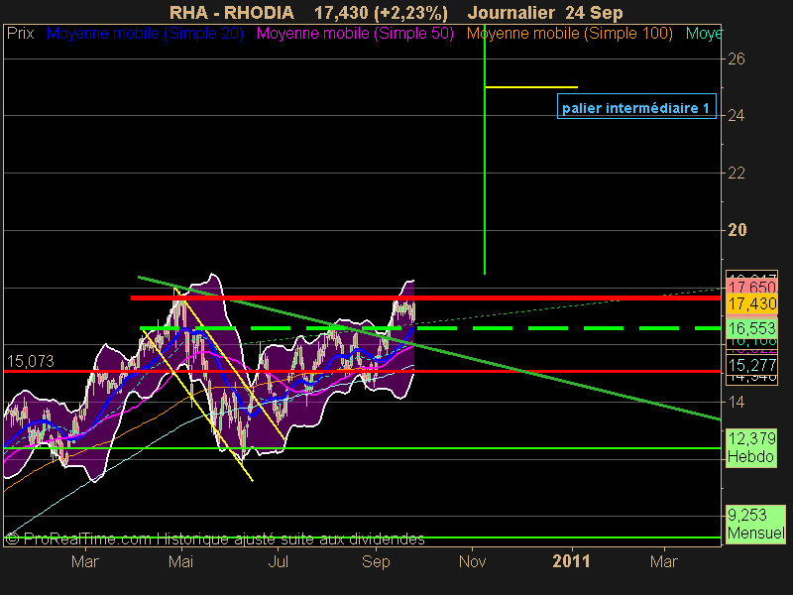Image resolution: width=793 pixels, height=595 pixels.
Task: Click the 'Nov' month label on time axis
Action: coord(473,561)
